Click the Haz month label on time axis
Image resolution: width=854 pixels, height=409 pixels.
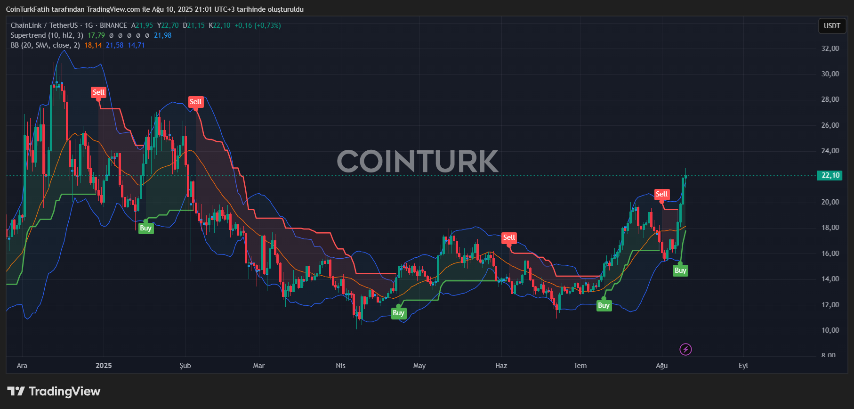tap(501, 366)
